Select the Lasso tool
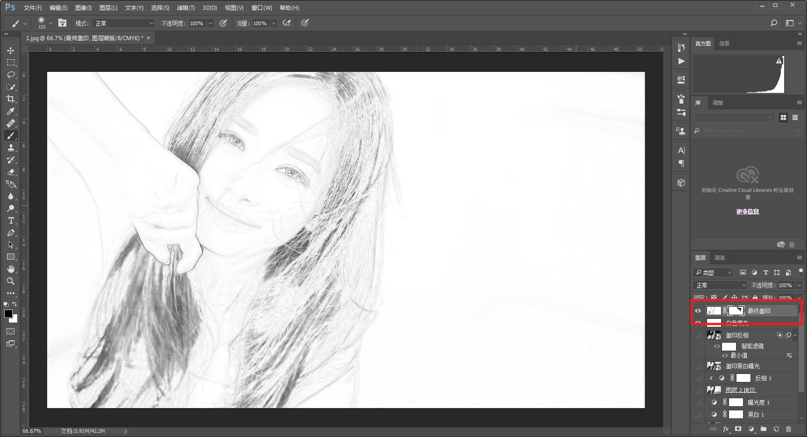Image resolution: width=807 pixels, height=437 pixels. point(11,75)
